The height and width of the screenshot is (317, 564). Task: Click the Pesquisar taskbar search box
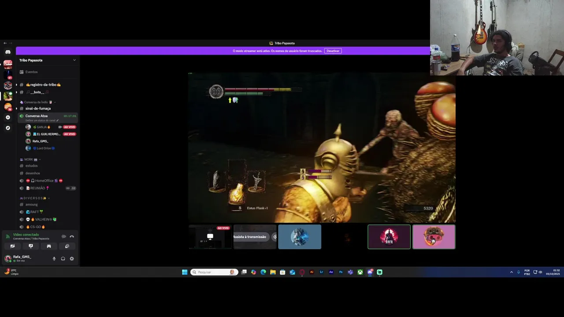pos(215,272)
